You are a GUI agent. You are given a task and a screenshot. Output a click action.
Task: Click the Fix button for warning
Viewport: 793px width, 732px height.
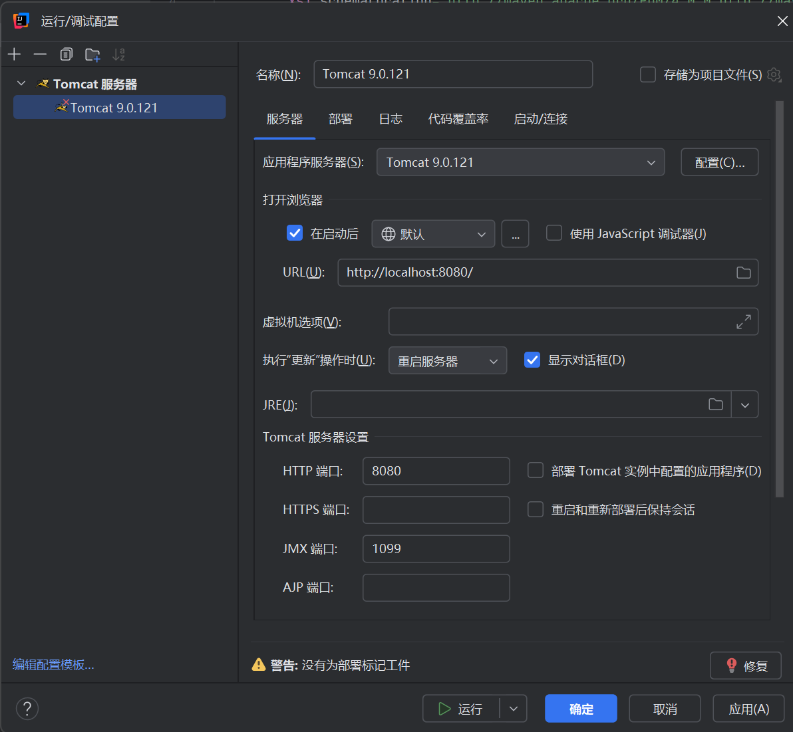pos(746,666)
